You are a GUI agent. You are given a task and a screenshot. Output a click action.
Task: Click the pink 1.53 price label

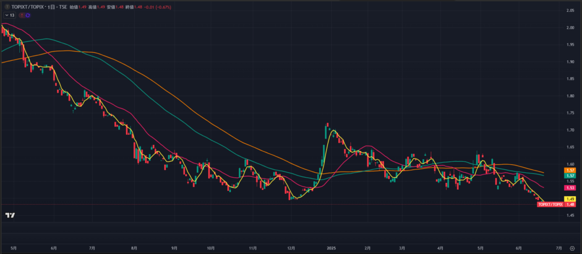(569, 188)
